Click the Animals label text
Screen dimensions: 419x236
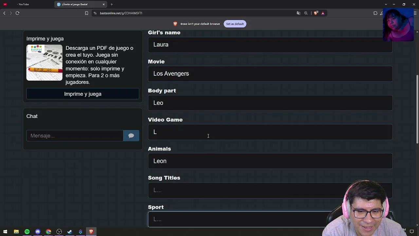click(159, 149)
